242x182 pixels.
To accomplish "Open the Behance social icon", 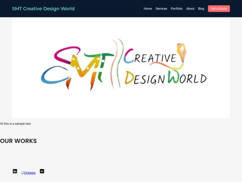I will [x=42, y=171].
